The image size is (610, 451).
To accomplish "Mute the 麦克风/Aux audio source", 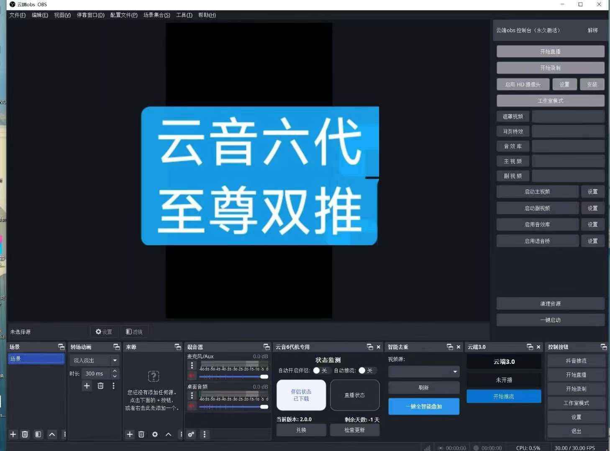I will 192,375.
